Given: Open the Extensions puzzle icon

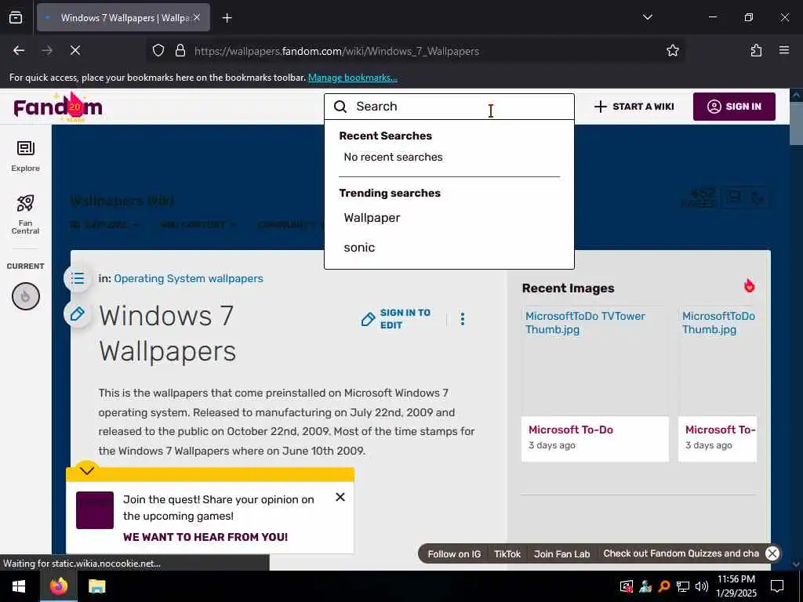Looking at the screenshot, I should (x=756, y=50).
